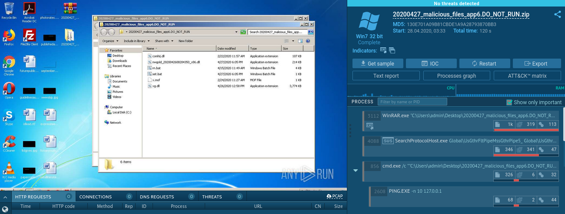The image size is (565, 214).
Task: Click Explorer Back navigation button
Action: (104, 32)
